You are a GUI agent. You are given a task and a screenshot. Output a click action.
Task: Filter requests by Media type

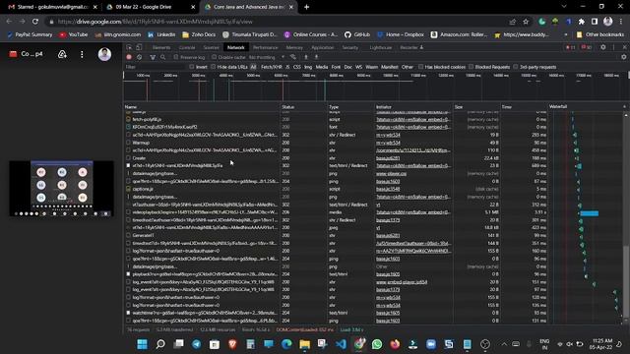[x=322, y=67]
